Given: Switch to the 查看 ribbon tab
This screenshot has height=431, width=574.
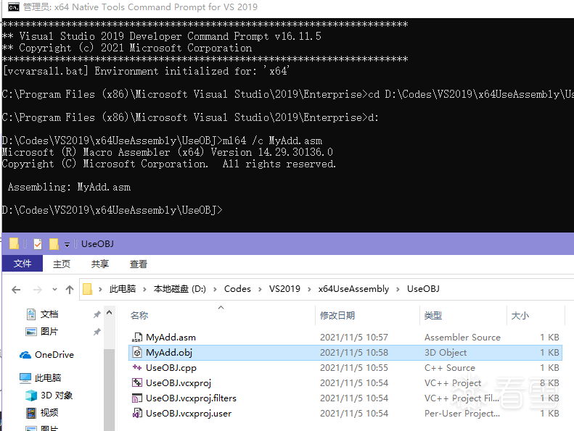Looking at the screenshot, I should pos(139,264).
